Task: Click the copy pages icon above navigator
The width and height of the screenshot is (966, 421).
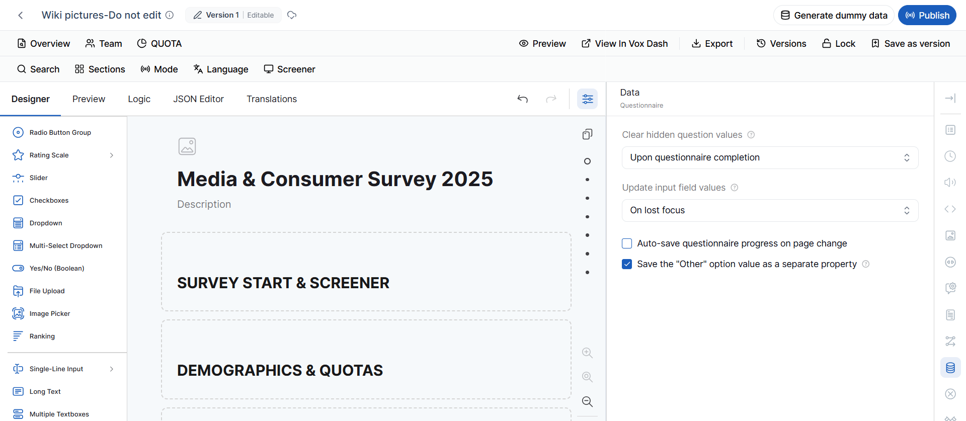Action: tap(587, 134)
